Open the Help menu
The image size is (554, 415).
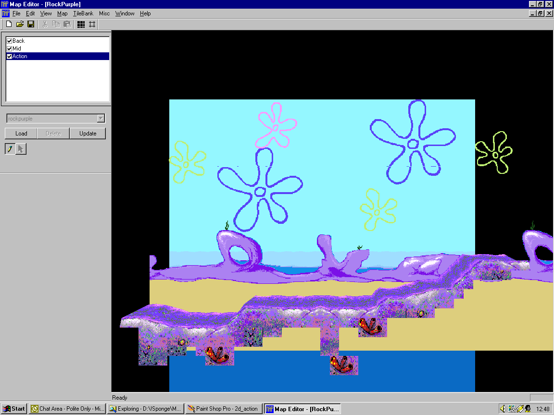click(145, 13)
